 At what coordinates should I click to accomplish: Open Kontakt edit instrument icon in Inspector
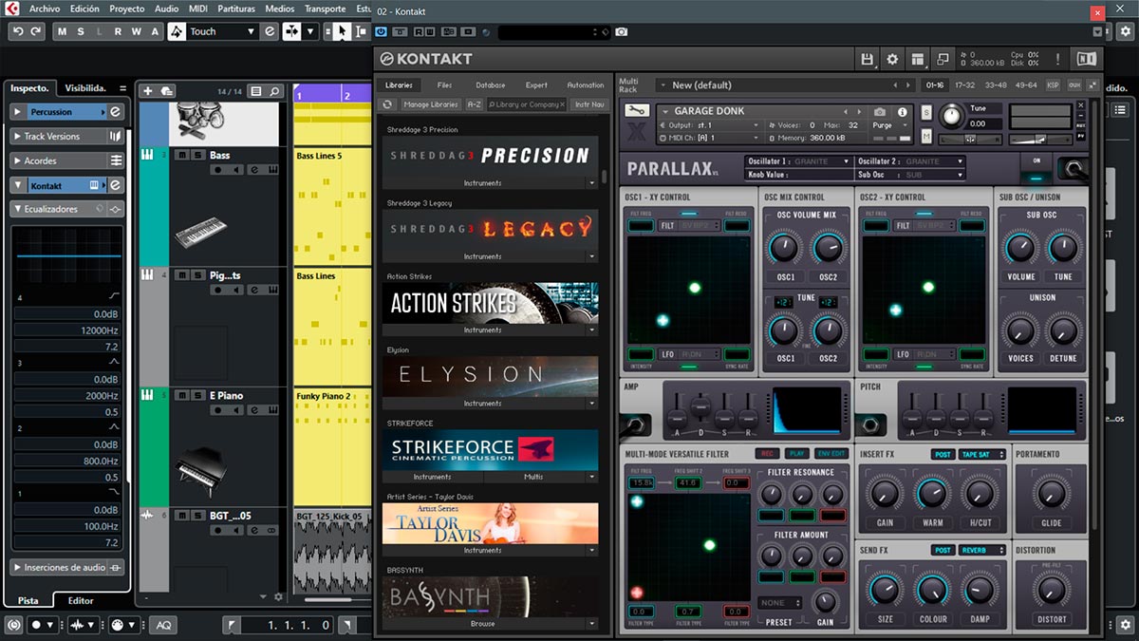[x=115, y=185]
